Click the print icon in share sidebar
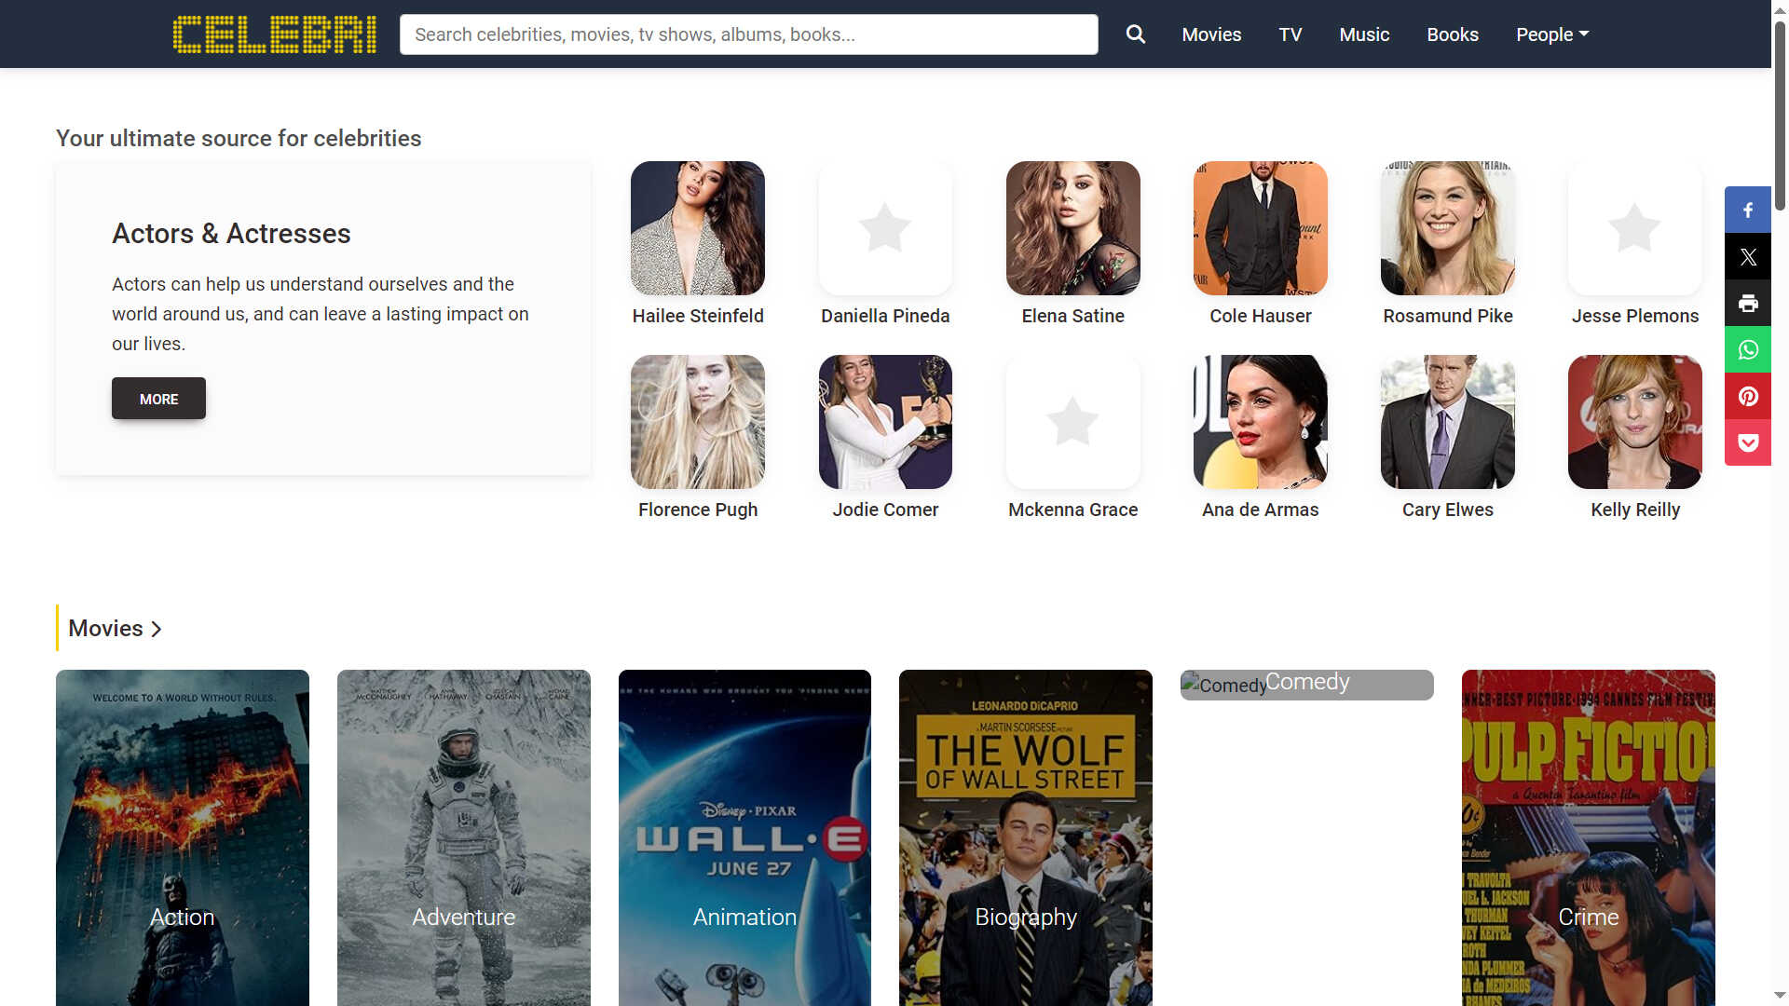Image resolution: width=1789 pixels, height=1006 pixels. (1748, 304)
